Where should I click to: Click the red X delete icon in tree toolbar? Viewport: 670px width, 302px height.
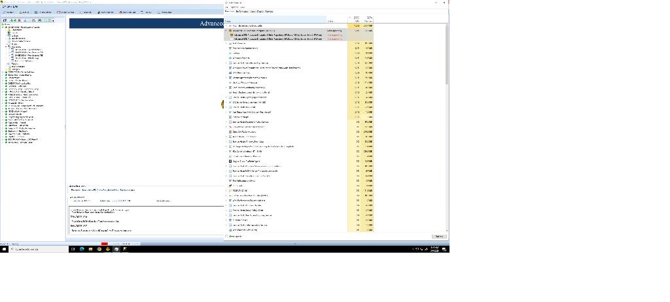[x=19, y=20]
